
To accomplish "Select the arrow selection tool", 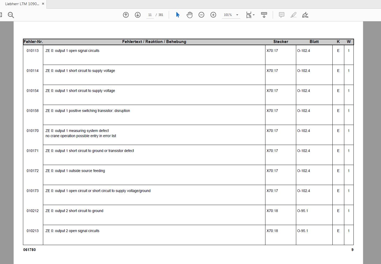I will pyautogui.click(x=178, y=15).
